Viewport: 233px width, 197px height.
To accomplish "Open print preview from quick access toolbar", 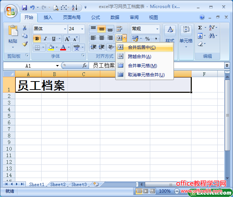I will [x=56, y=8].
